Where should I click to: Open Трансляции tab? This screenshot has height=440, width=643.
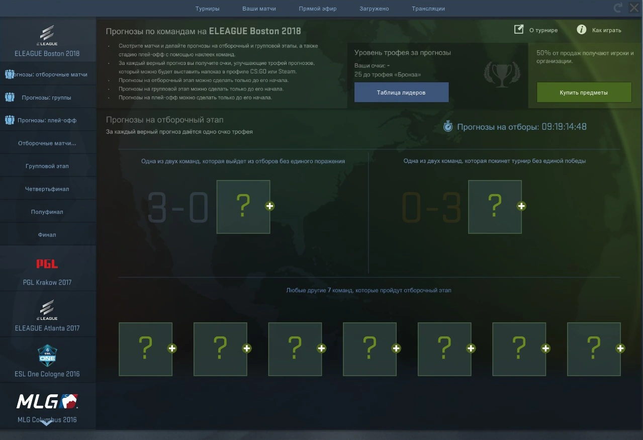428,9
